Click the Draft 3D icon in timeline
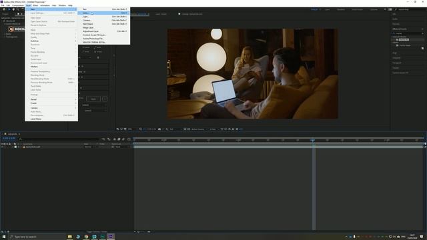Viewport: 427px width, 240px height. (109, 139)
